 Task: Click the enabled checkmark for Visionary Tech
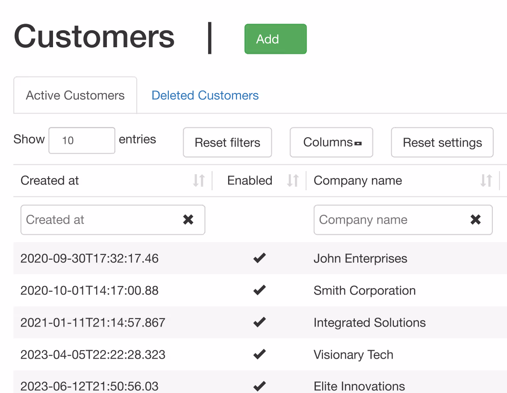click(259, 355)
